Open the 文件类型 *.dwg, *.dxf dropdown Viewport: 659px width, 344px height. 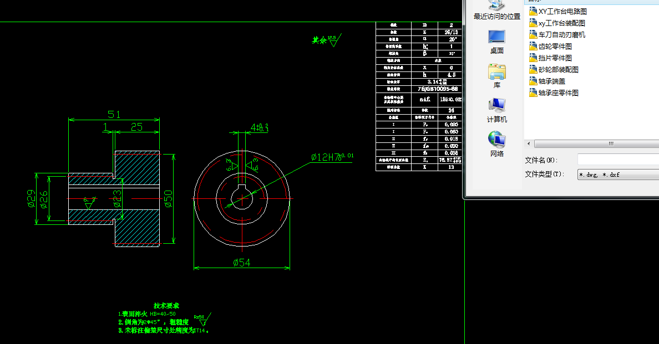tap(619, 174)
